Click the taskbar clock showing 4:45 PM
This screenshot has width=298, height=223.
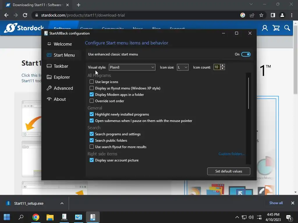tap(273, 217)
